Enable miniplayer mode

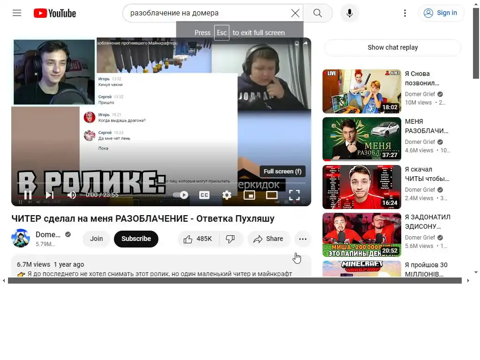pos(249,195)
